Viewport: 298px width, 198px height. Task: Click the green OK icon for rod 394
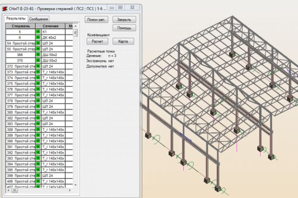pyautogui.click(x=38, y=164)
